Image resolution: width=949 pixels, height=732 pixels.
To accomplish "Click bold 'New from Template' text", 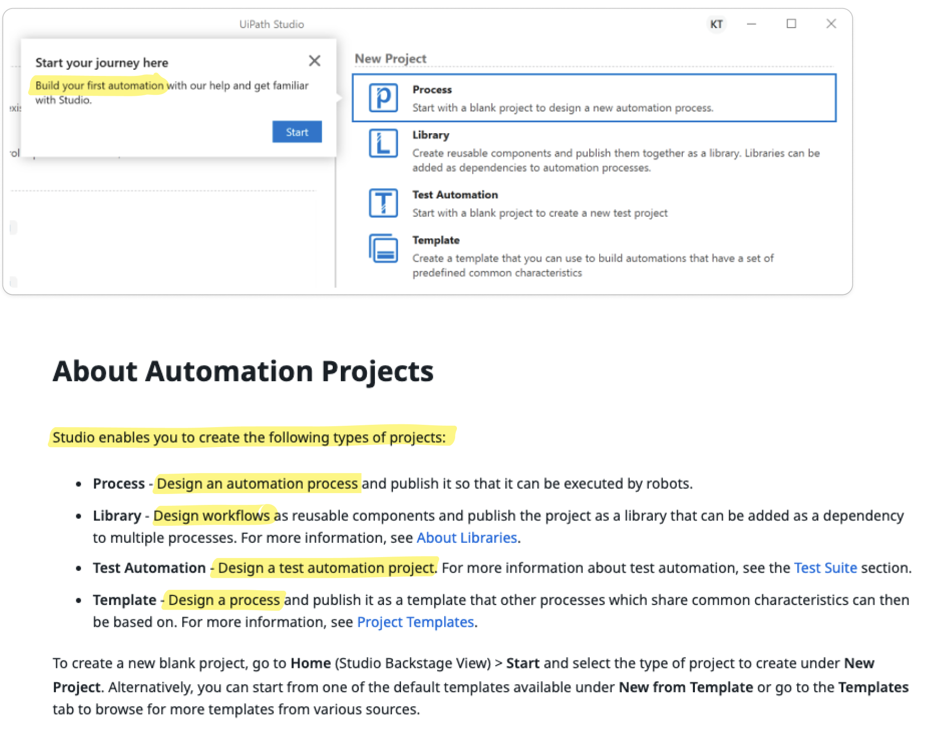I will [x=686, y=687].
